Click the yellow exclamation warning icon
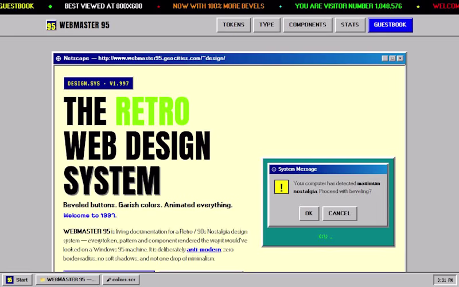 (281, 187)
